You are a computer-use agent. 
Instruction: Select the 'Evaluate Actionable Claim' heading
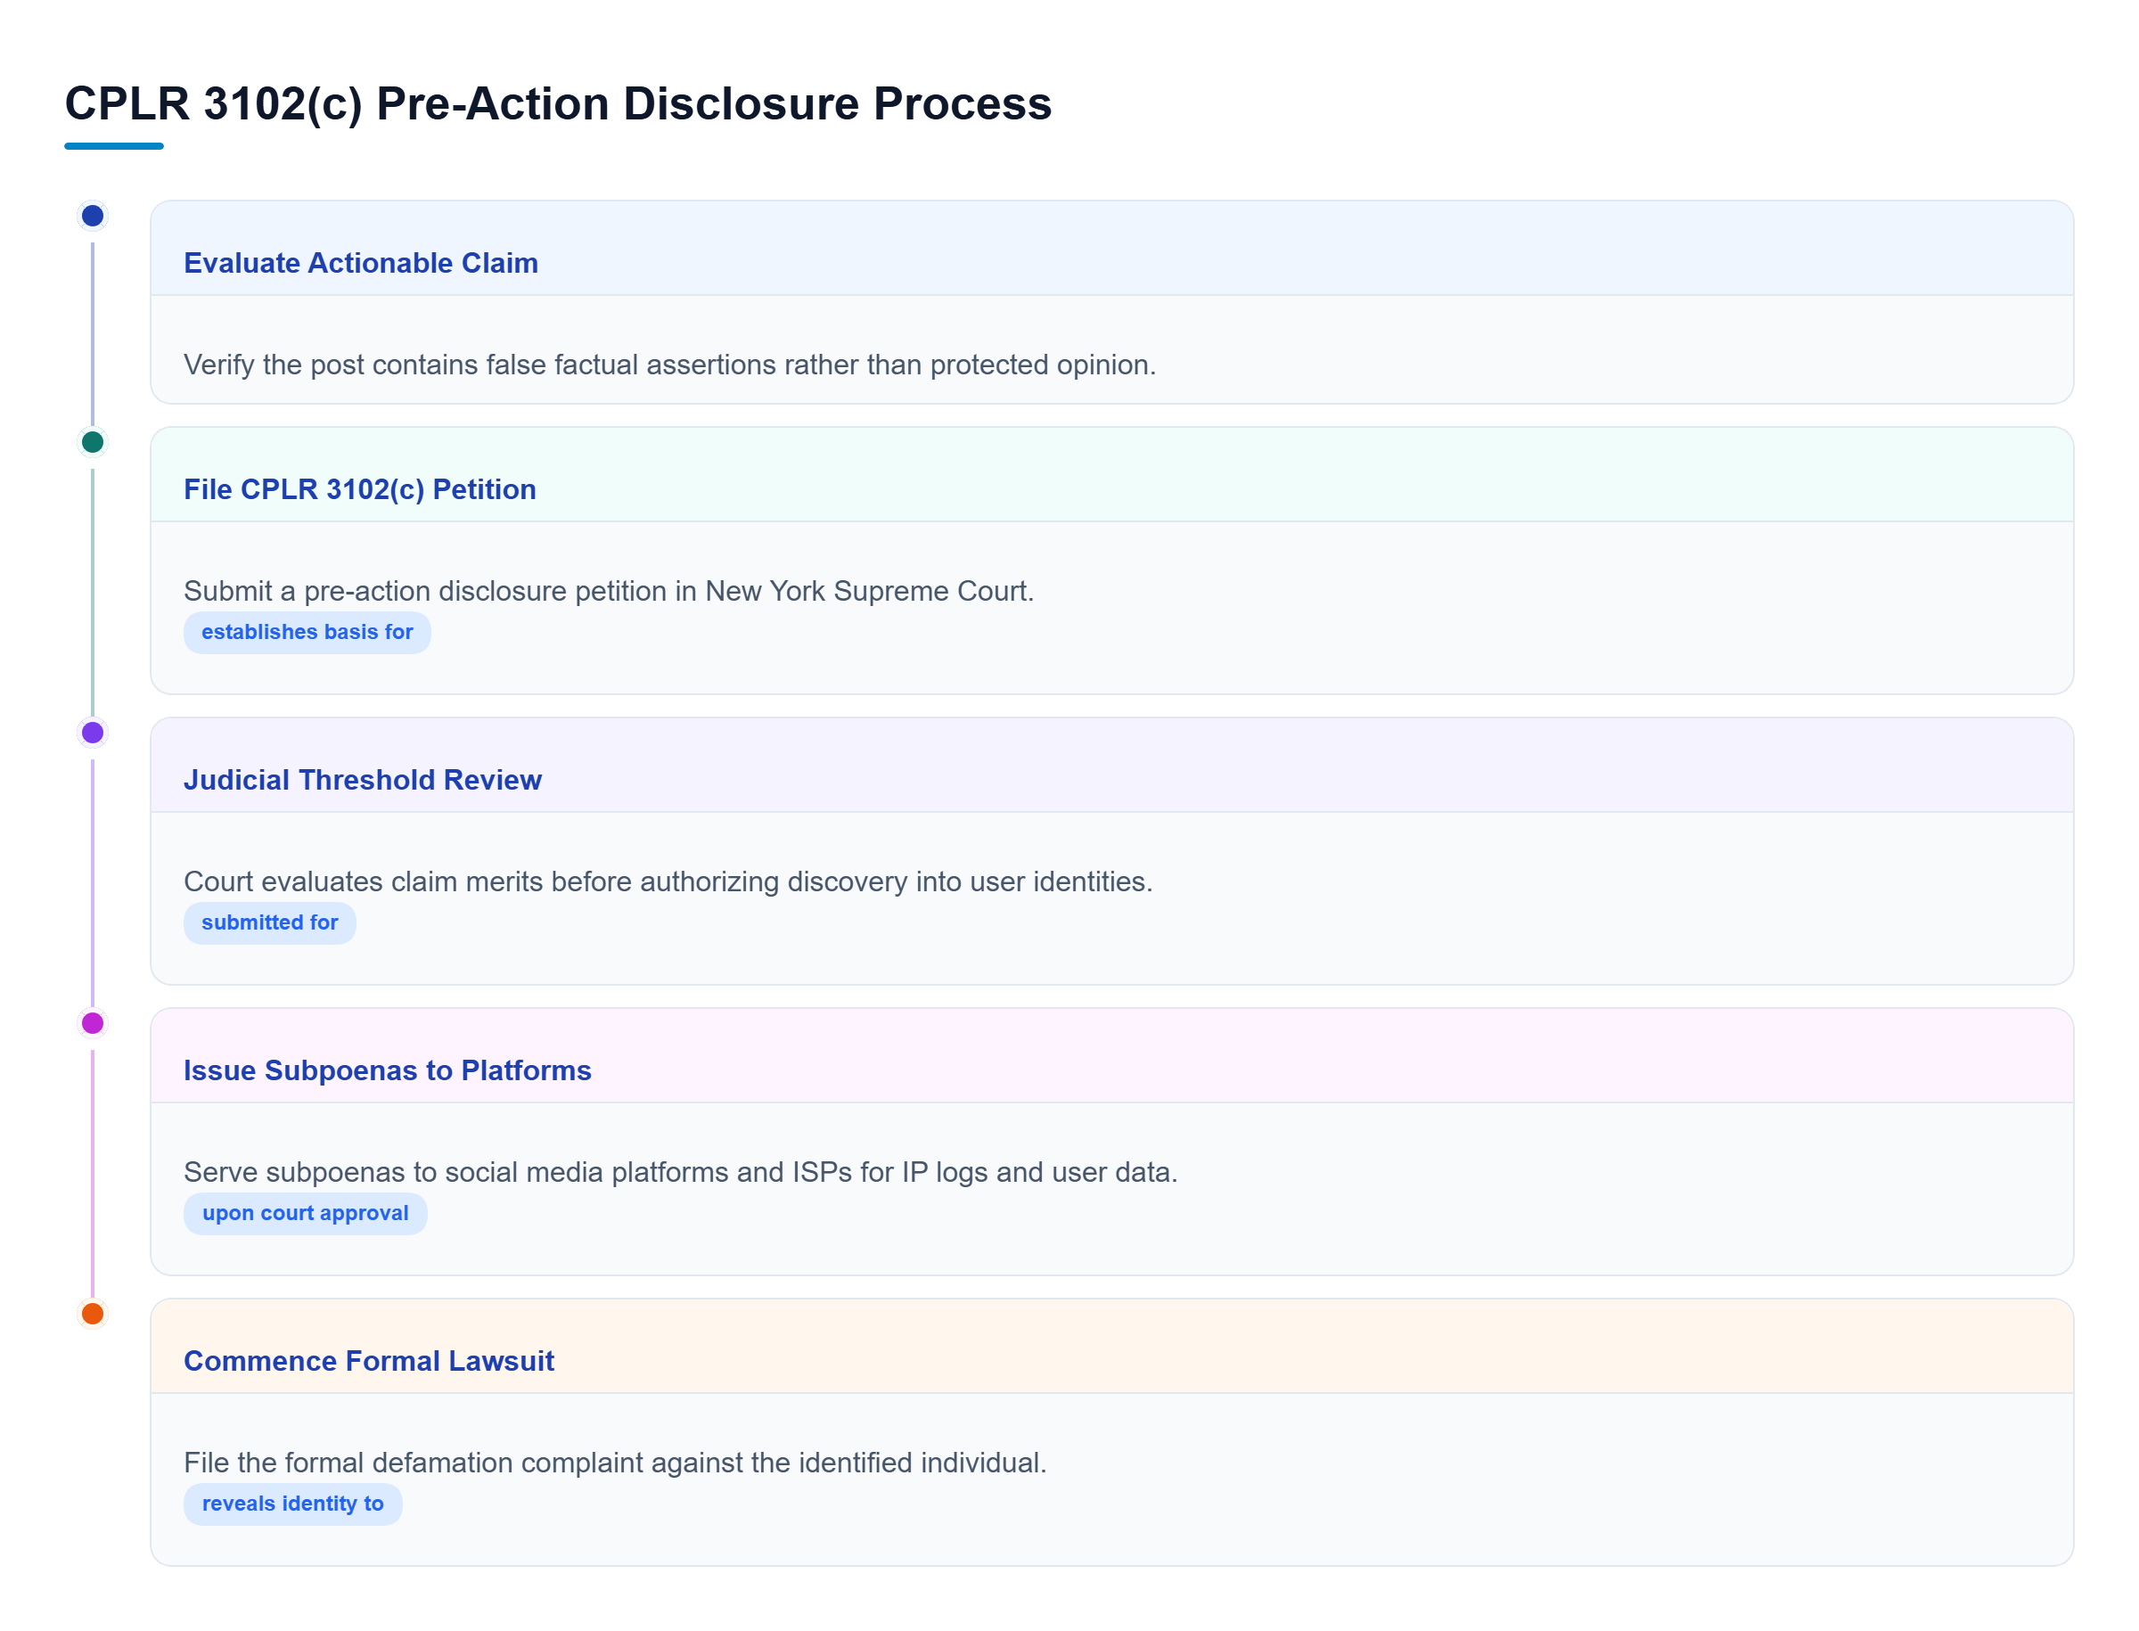[360, 263]
